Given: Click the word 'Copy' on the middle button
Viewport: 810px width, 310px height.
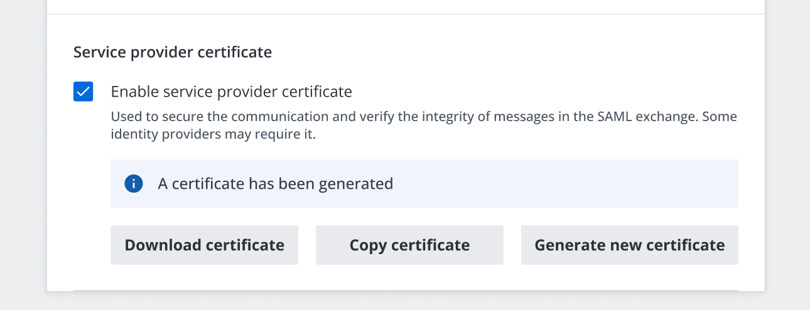Looking at the screenshot, I should point(368,245).
